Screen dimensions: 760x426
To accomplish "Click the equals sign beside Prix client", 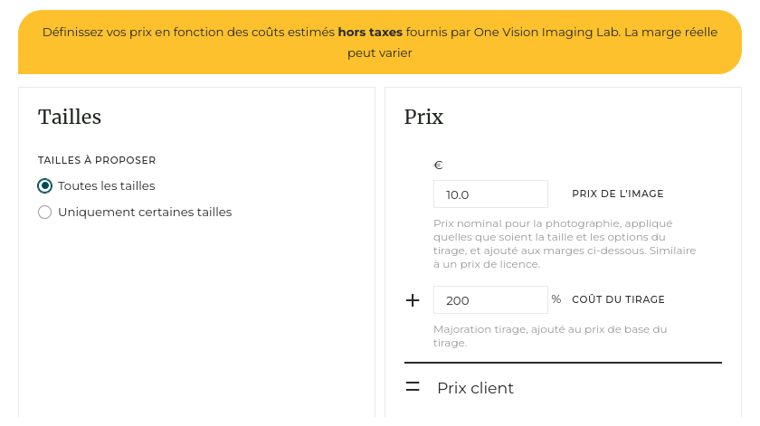I will click(x=413, y=387).
